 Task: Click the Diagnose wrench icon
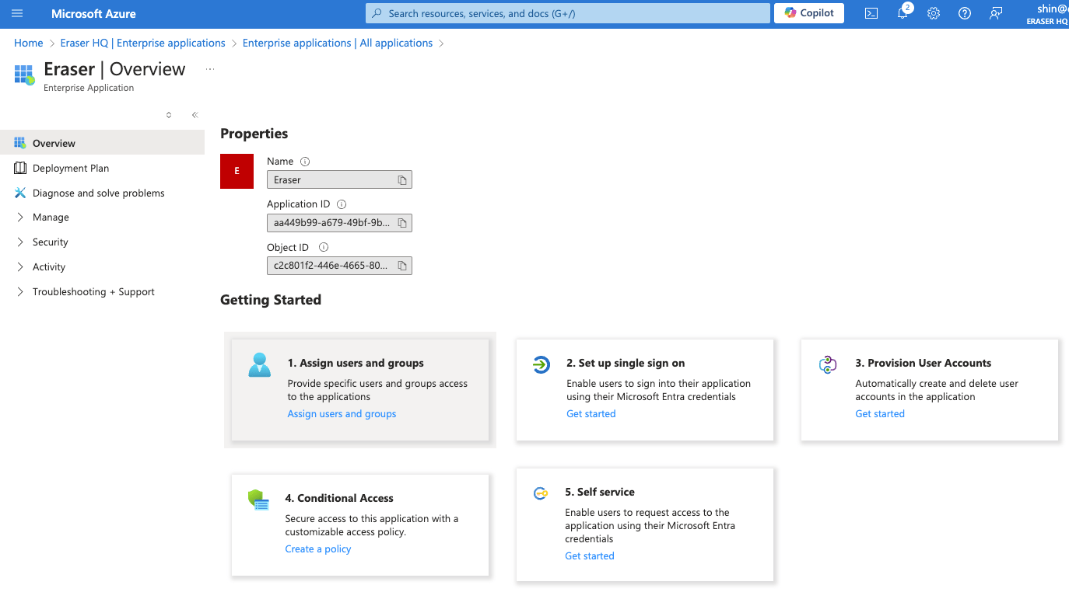[x=20, y=193]
